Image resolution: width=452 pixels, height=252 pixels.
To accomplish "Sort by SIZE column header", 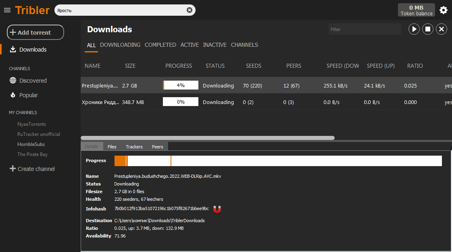I will (x=130, y=66).
